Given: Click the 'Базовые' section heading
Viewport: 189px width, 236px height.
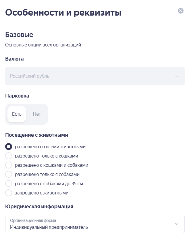Looking at the screenshot, I should pos(19,35).
